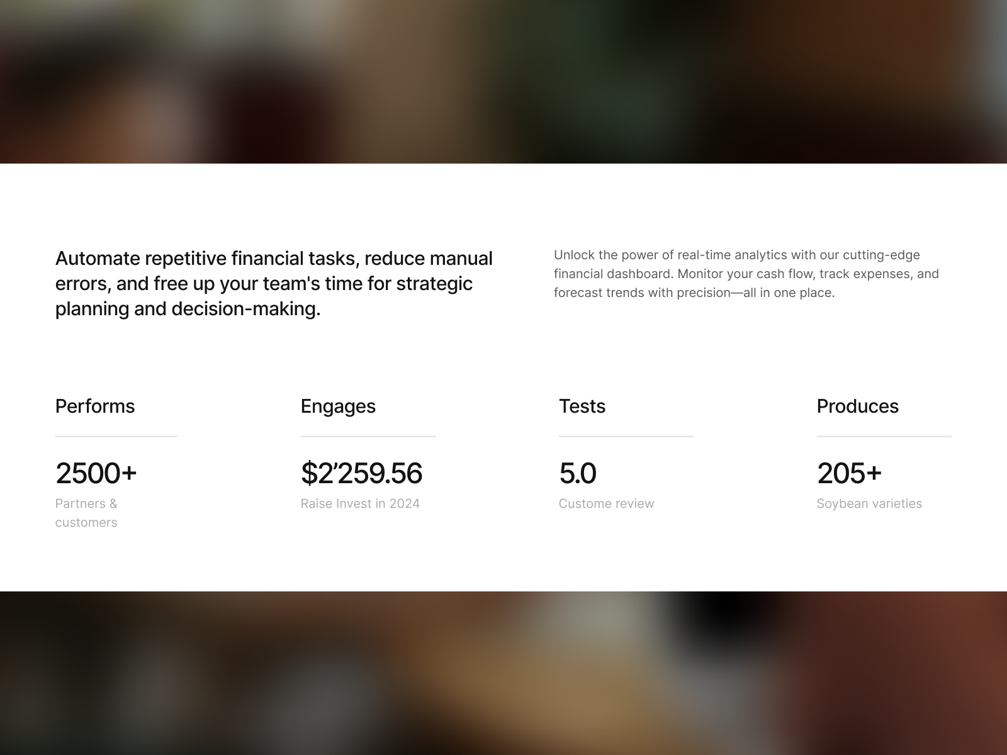Screen dimensions: 1007x755
Task: Click the divider line under Performs
Action: [116, 436]
